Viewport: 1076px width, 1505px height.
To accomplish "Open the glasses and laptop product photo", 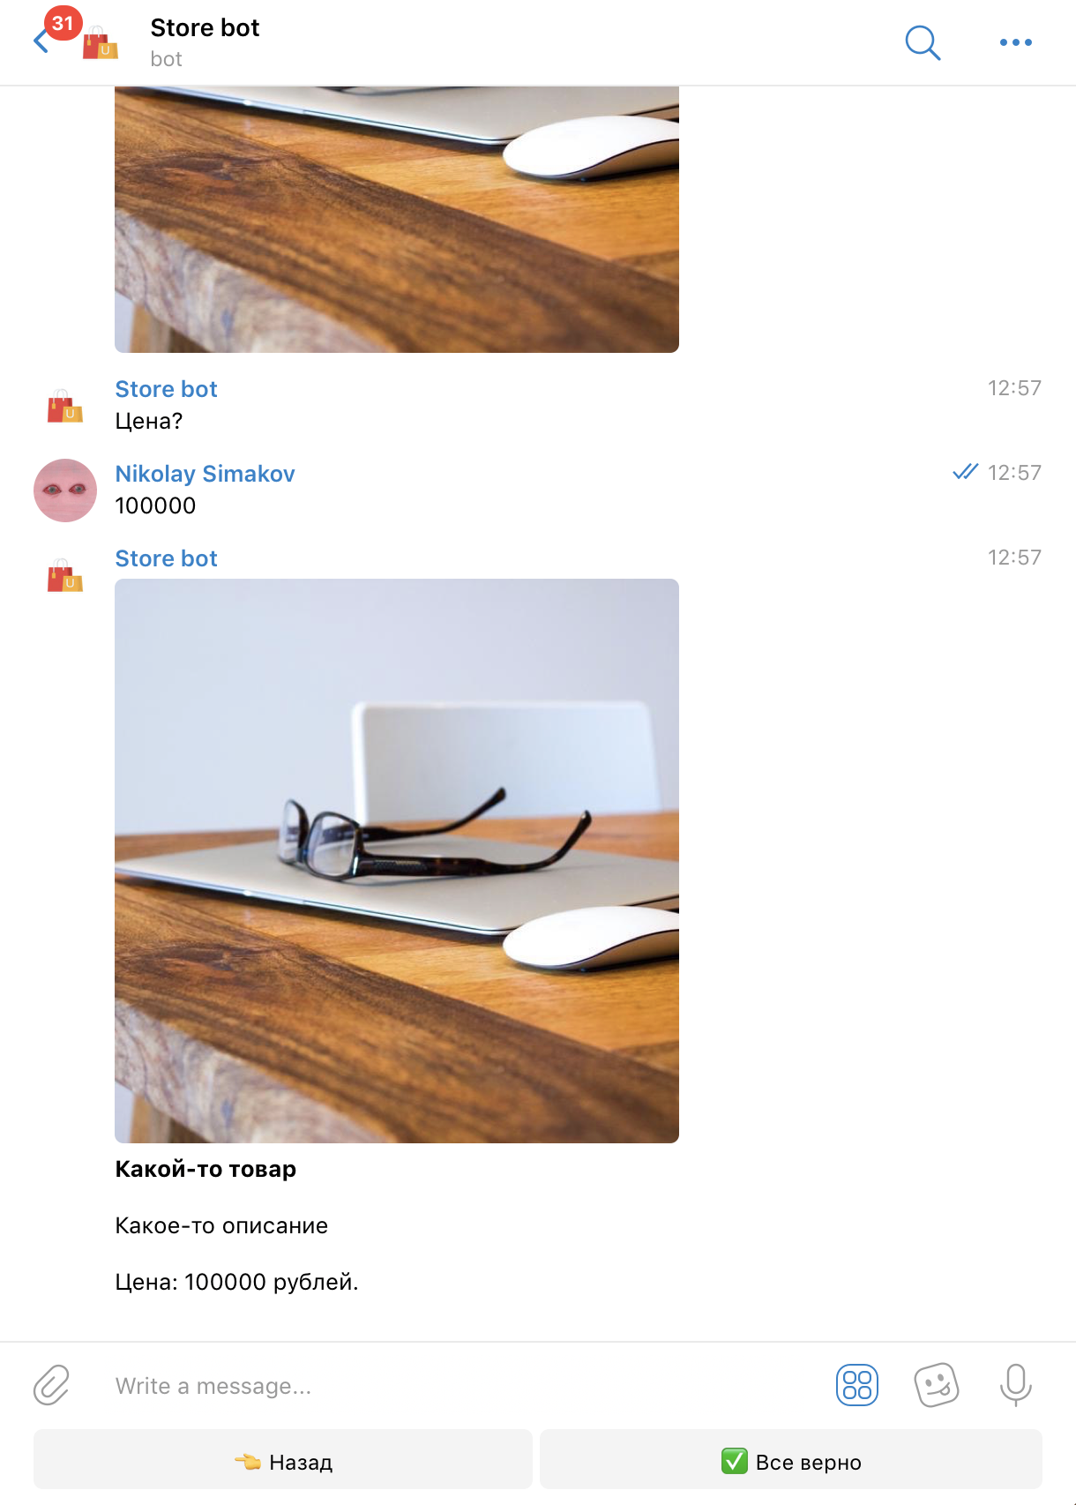I will click(397, 861).
